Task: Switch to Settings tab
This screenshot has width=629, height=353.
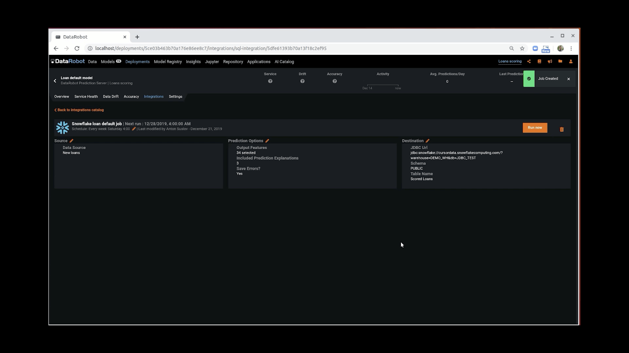Action: (175, 96)
